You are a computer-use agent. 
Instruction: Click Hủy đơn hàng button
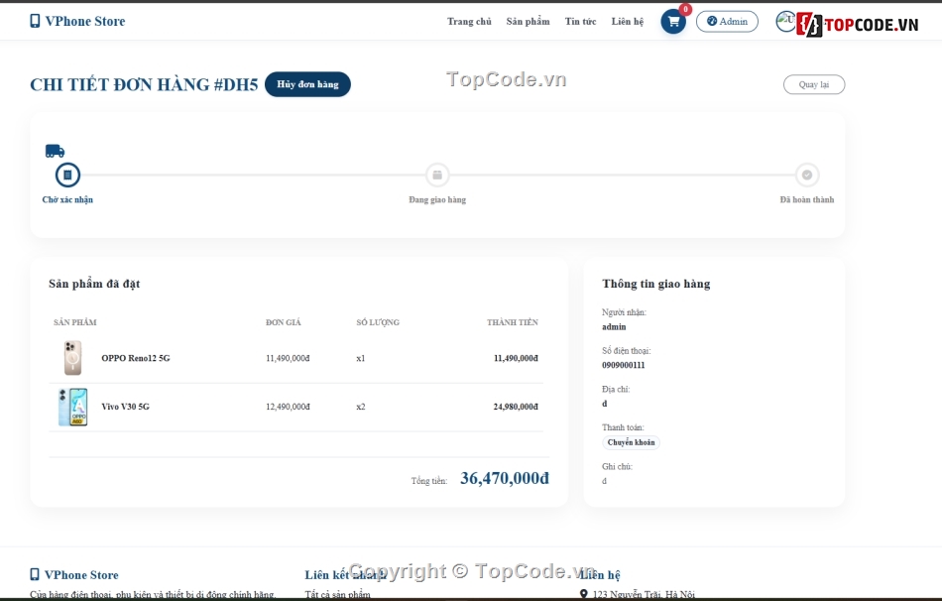pos(307,84)
